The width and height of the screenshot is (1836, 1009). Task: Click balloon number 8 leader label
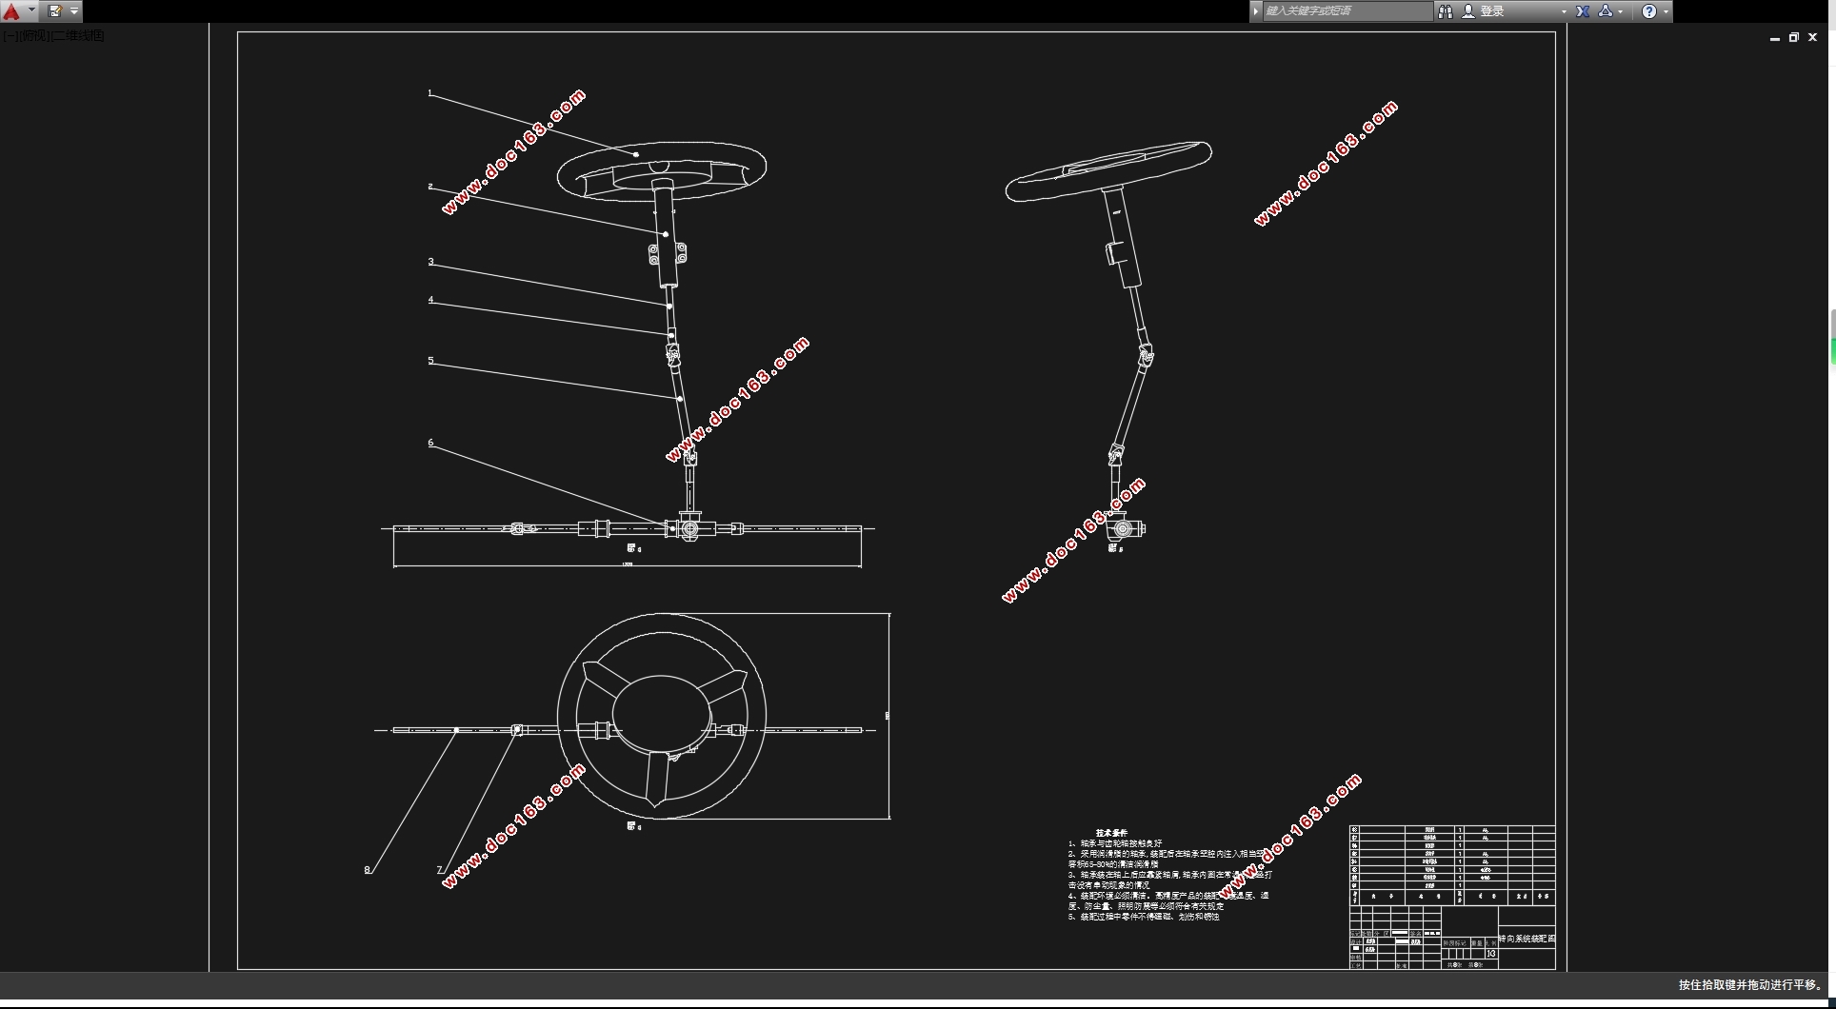[367, 870]
